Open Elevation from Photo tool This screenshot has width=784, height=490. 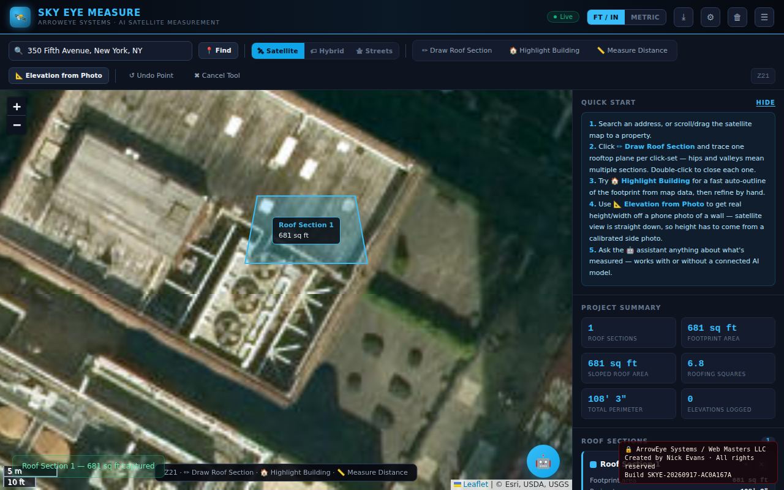59,75
